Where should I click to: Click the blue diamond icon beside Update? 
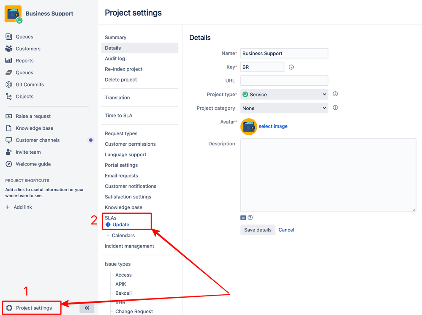point(108,225)
